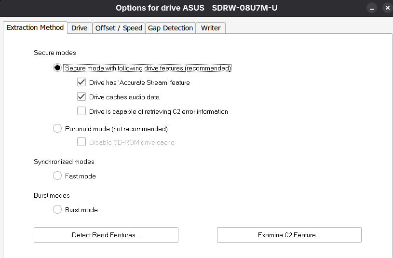
Task: Close the drive options dialog
Action: point(387,8)
